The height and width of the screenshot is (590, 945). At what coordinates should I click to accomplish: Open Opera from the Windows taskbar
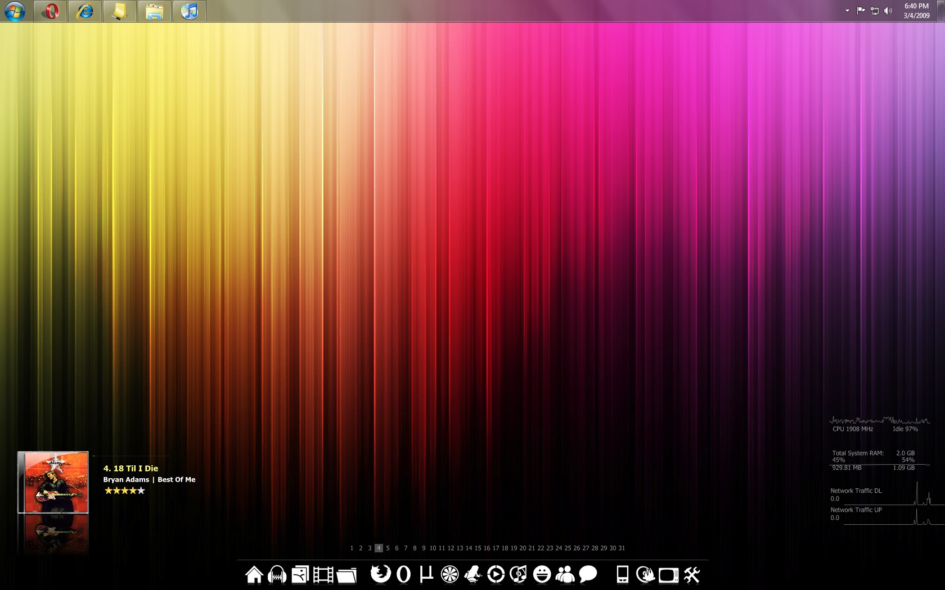point(51,11)
